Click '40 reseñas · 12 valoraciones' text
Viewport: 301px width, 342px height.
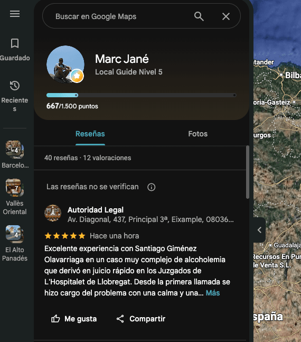pyautogui.click(x=88, y=158)
